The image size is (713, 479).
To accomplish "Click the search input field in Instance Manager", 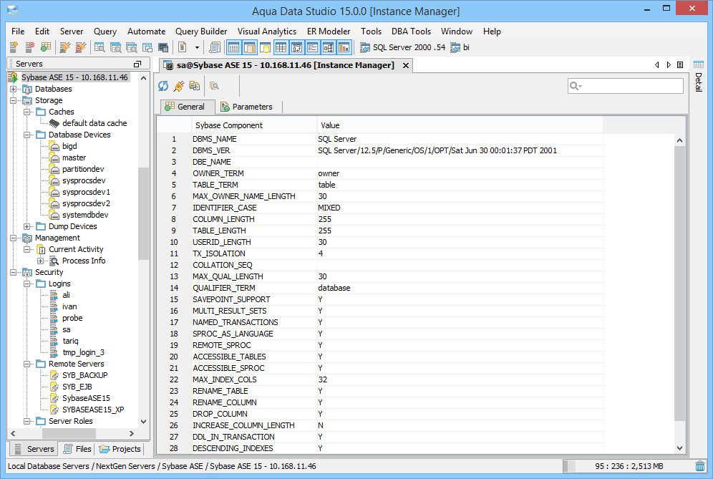I will [625, 85].
